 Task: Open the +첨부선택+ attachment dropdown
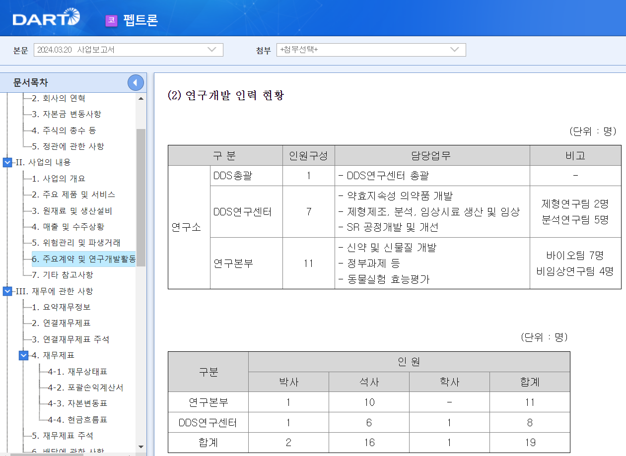tap(453, 50)
